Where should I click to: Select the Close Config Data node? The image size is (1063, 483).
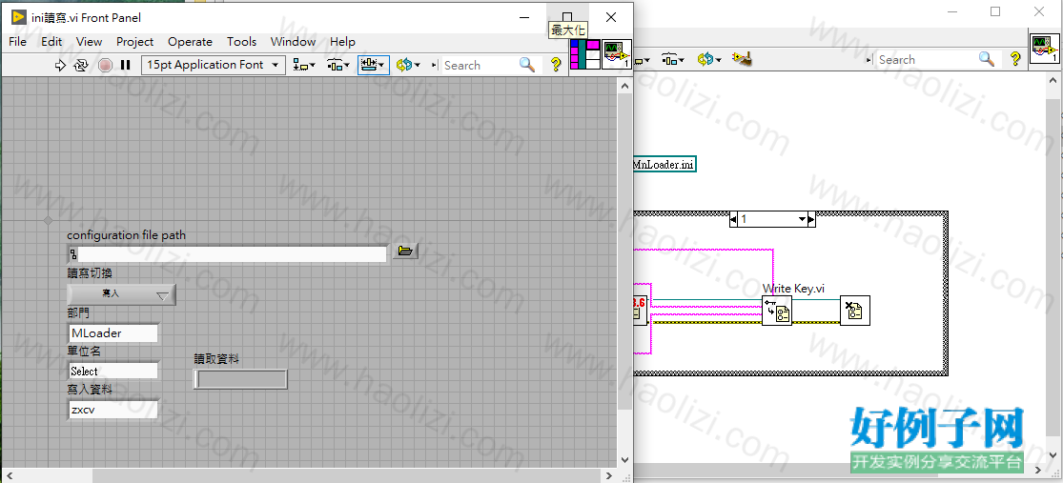(855, 311)
